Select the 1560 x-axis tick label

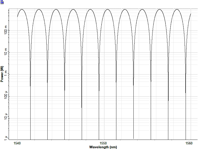tap(189, 143)
